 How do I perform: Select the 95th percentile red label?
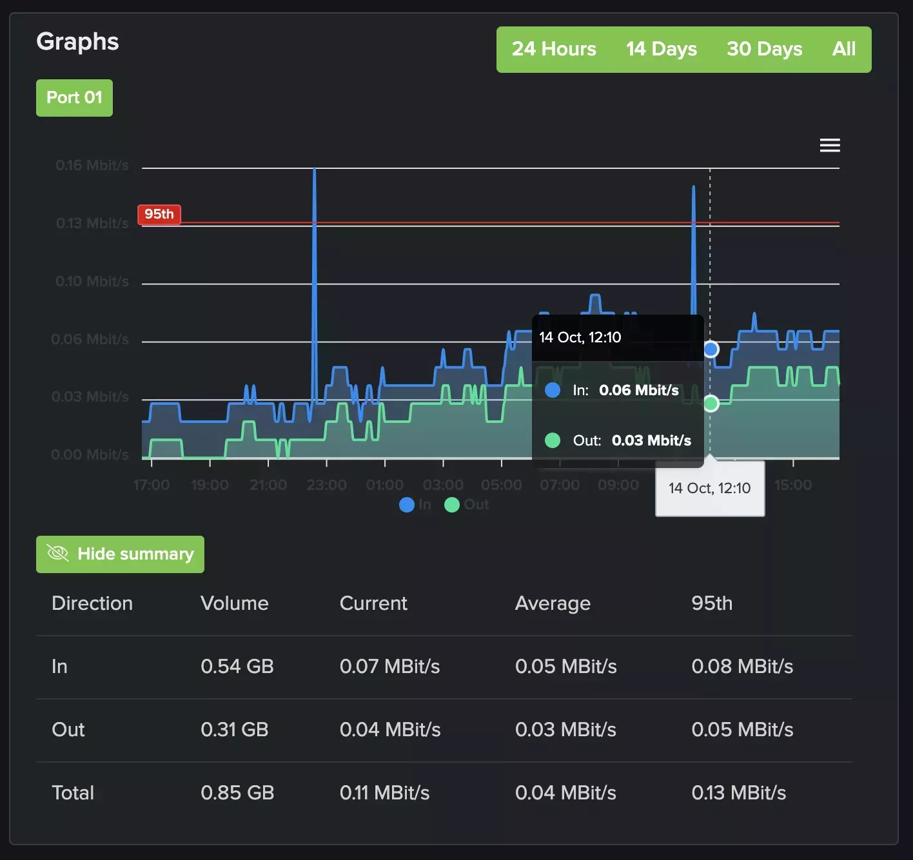click(159, 214)
